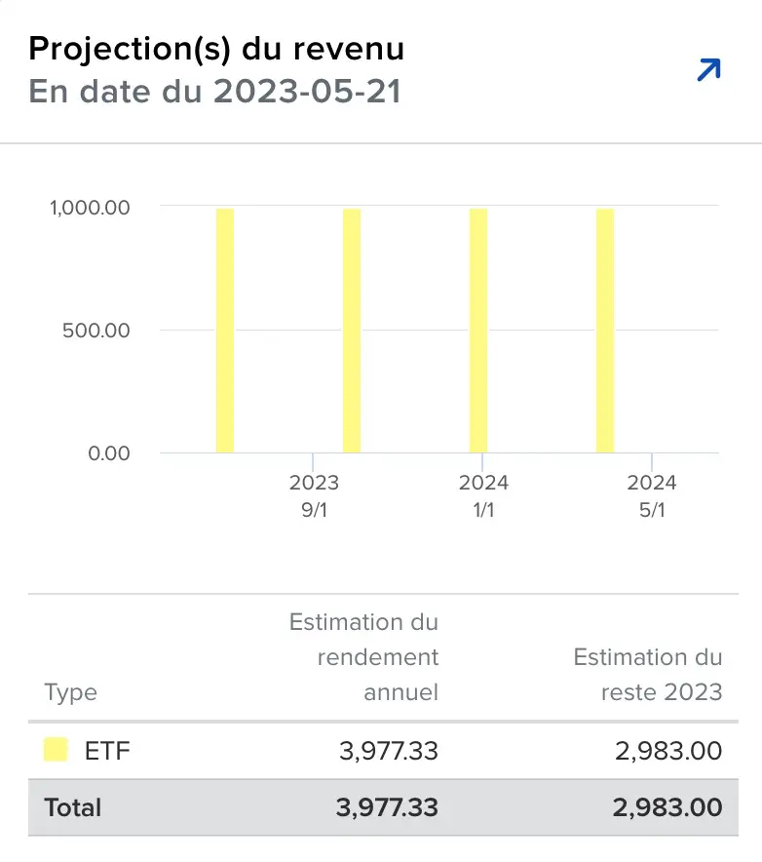Select the third yellow bar near 2024 1/1
The width and height of the screenshot is (762, 862).
tap(478, 331)
